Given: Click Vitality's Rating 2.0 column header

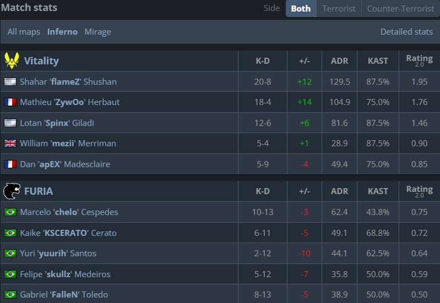Looking at the screenshot, I should tap(419, 60).
